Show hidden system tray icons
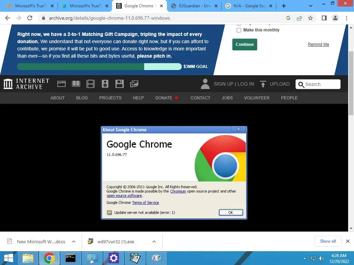Screen dimensions: 354x265 (x=305, y=258)
